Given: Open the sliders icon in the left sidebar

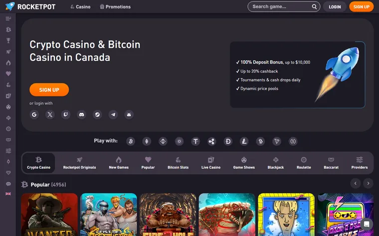Looking at the screenshot, I should tap(8, 151).
